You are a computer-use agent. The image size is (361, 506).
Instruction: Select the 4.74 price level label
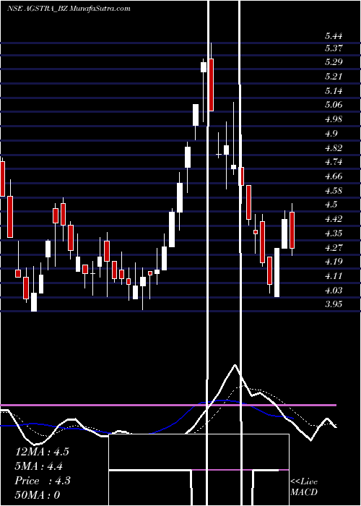(x=334, y=162)
